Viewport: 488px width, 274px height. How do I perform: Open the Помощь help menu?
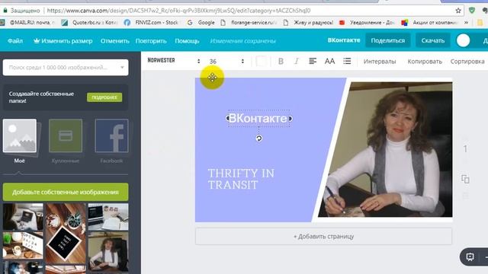[x=187, y=41]
